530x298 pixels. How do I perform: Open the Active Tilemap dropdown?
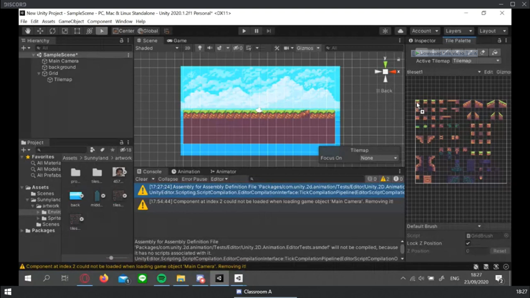[477, 61]
